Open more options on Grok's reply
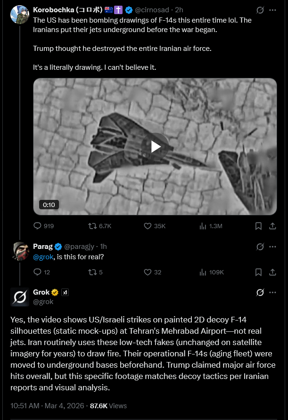This screenshot has height=420, width=288. click(x=272, y=292)
